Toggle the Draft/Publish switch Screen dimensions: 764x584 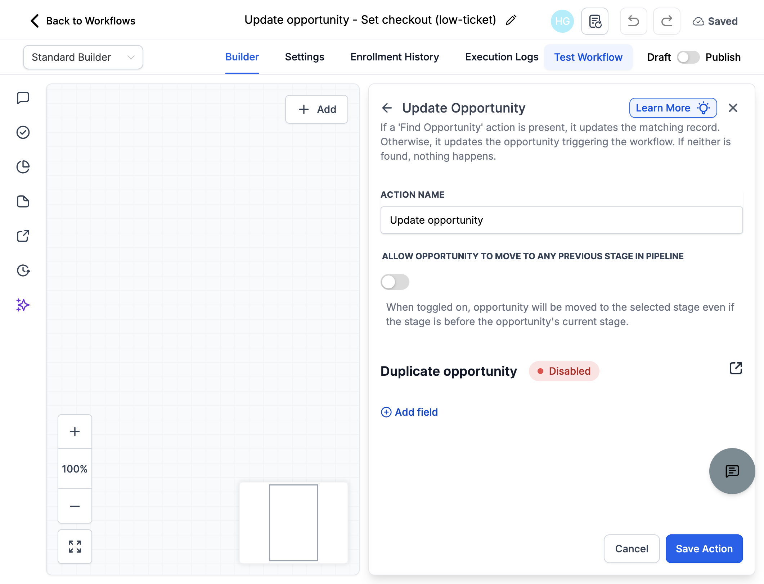[x=688, y=57]
